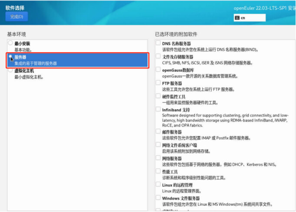The width and height of the screenshot is (296, 212).
Task: Check the Linux 的远程管理 checkbox
Action: click(158, 185)
